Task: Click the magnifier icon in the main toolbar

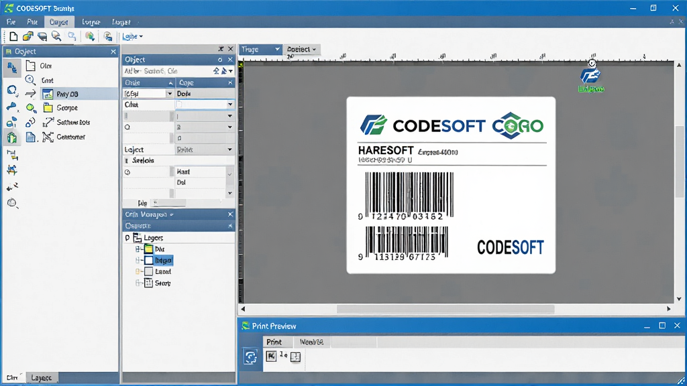Action: point(56,36)
